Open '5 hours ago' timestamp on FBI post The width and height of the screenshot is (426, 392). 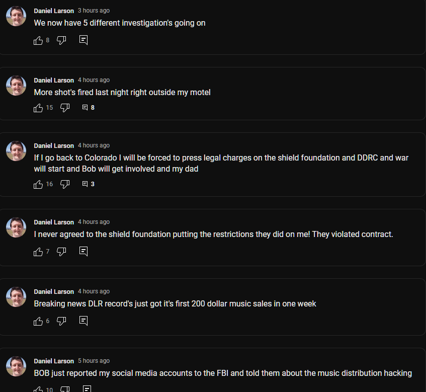point(94,361)
